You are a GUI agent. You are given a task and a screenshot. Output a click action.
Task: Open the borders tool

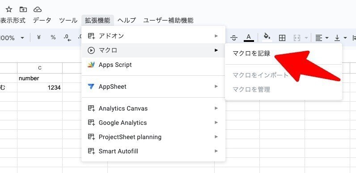282,38
